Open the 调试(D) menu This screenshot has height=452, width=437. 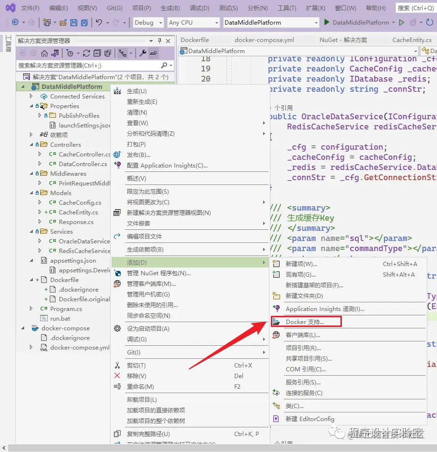coord(199,8)
